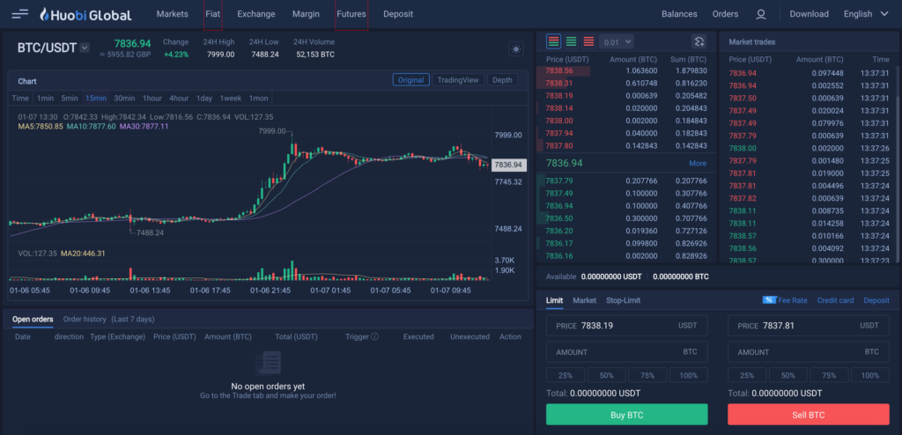Image resolution: width=902 pixels, height=435 pixels.
Task: Show only green bids order book view
Action: point(571,41)
